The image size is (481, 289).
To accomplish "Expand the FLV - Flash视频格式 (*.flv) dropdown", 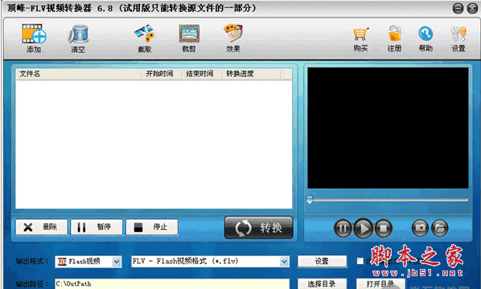I will [285, 262].
